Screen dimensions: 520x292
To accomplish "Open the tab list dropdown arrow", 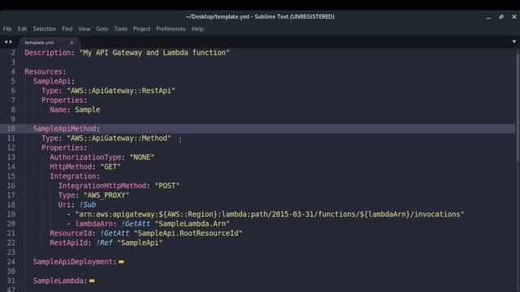I will (x=514, y=41).
